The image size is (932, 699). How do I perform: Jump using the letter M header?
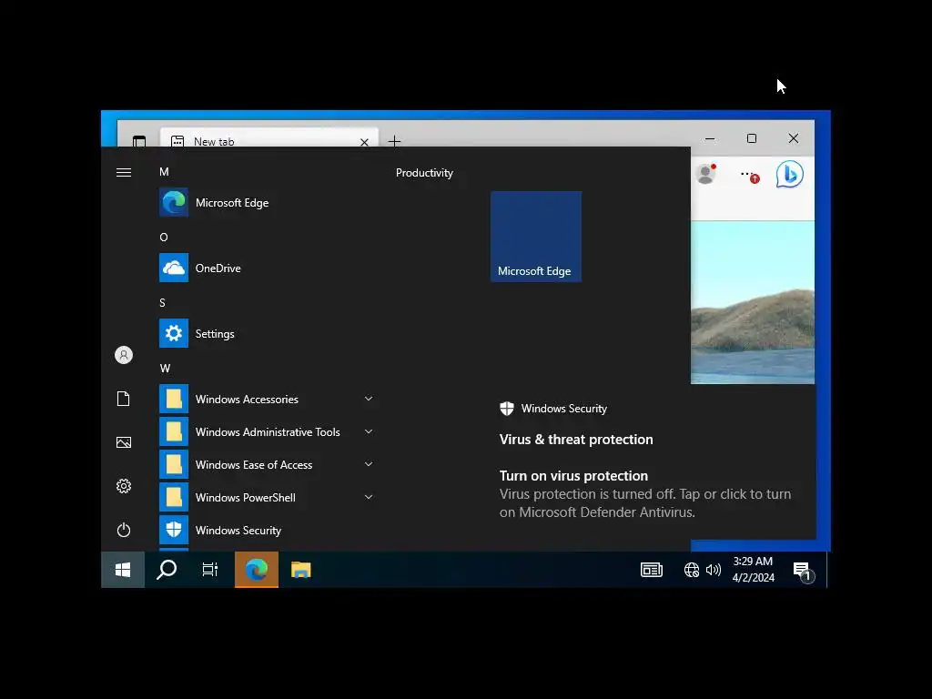point(164,172)
